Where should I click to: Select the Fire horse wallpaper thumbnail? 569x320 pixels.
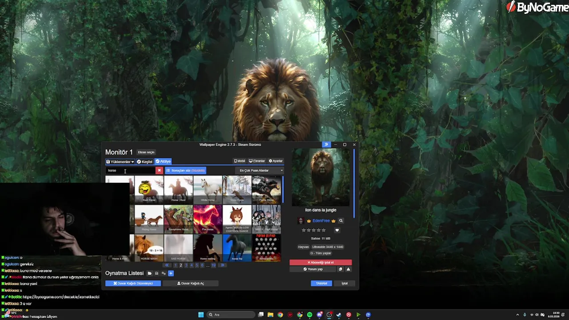[208, 219]
